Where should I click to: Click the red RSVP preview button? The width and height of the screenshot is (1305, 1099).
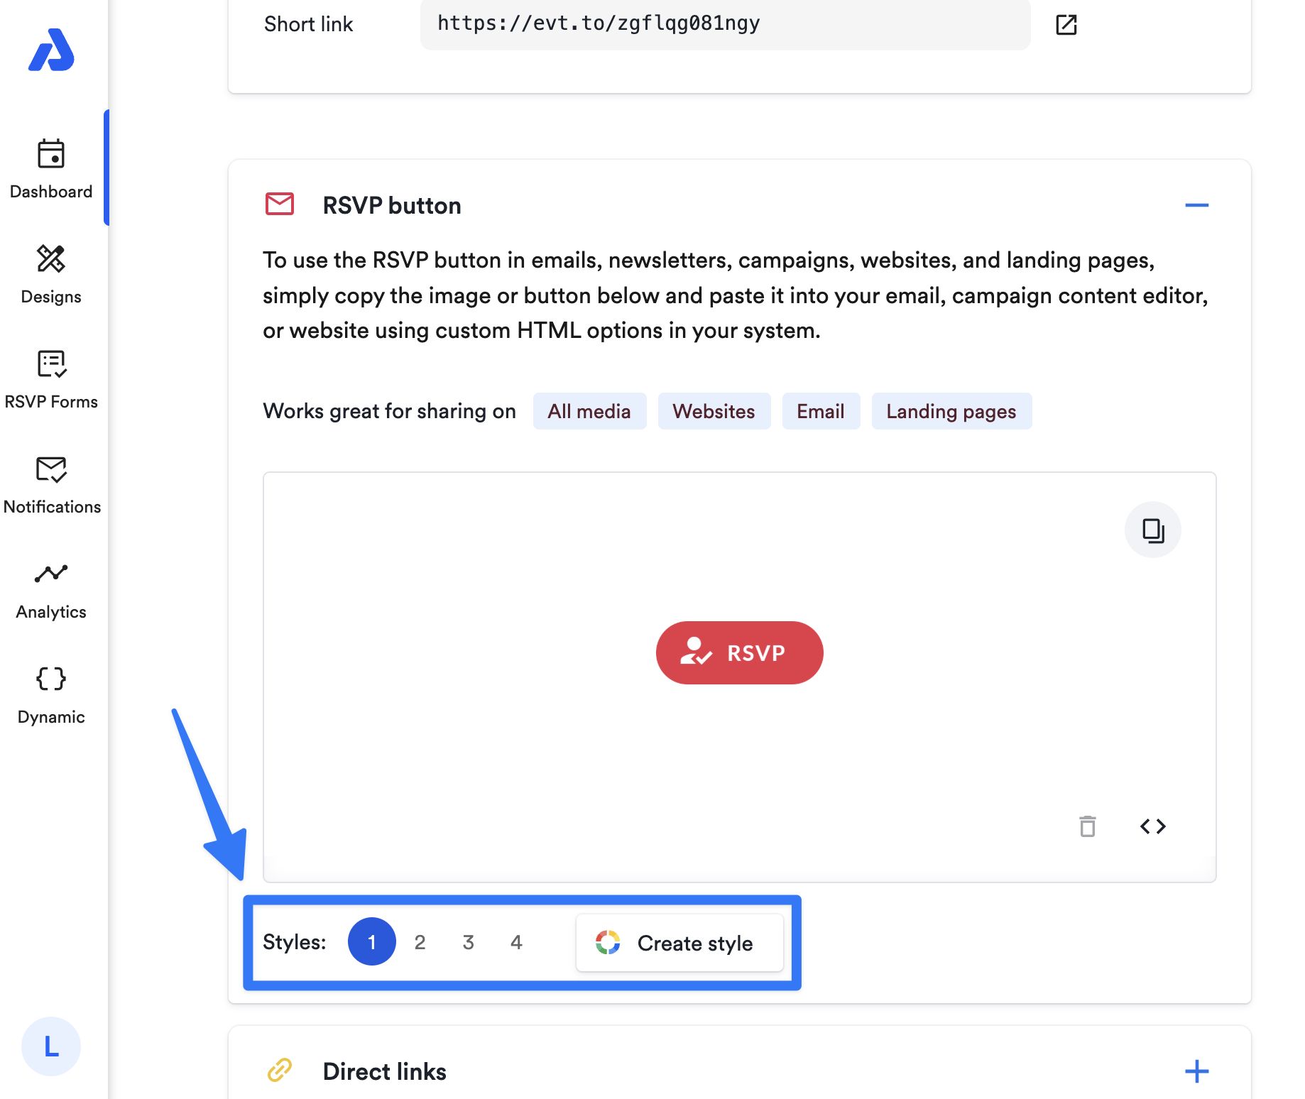(739, 652)
